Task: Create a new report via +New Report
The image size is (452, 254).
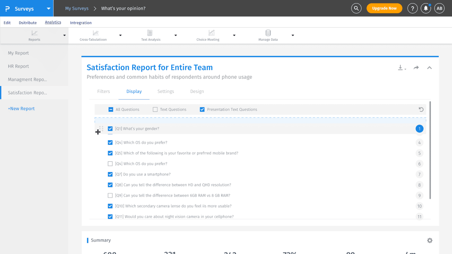Action: (21, 108)
